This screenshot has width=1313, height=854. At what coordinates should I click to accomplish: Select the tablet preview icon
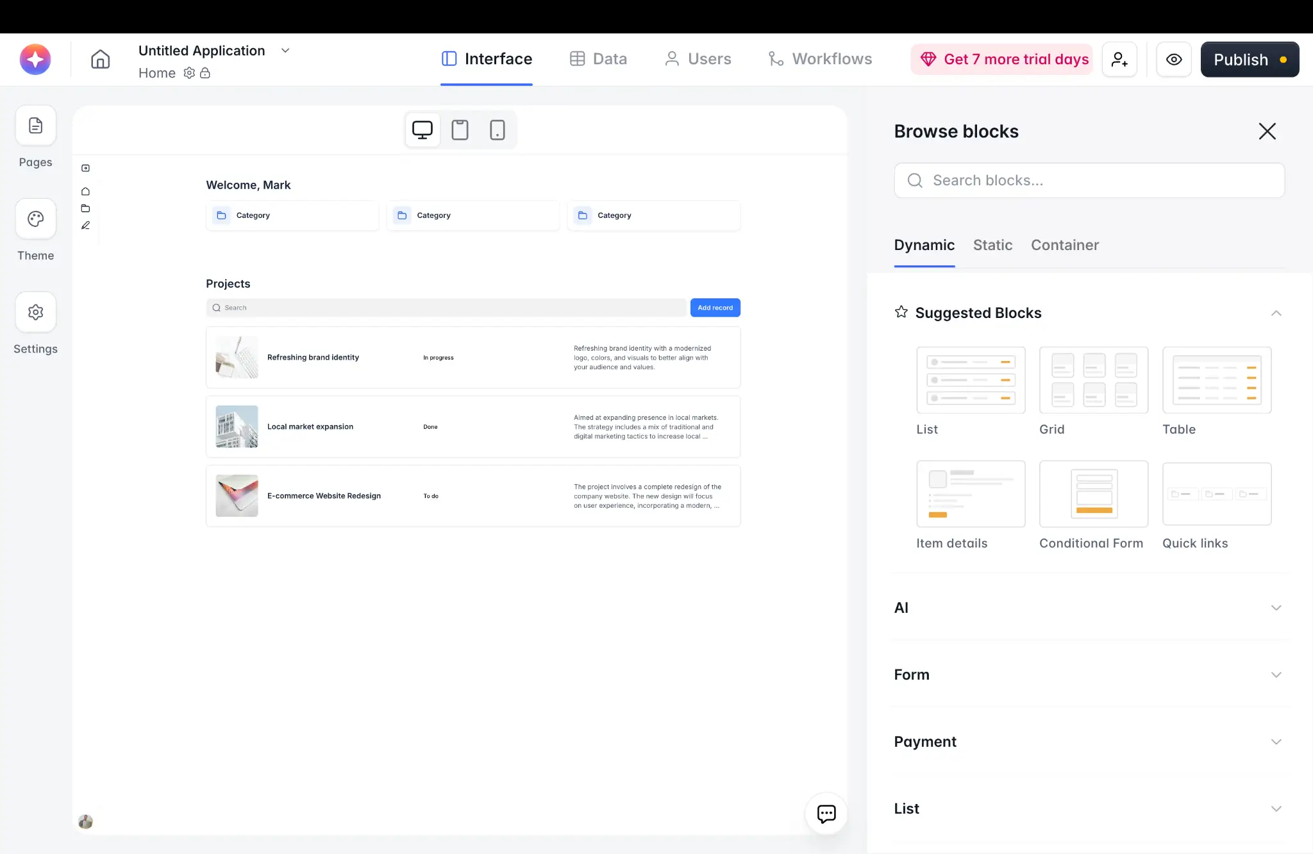click(x=460, y=130)
